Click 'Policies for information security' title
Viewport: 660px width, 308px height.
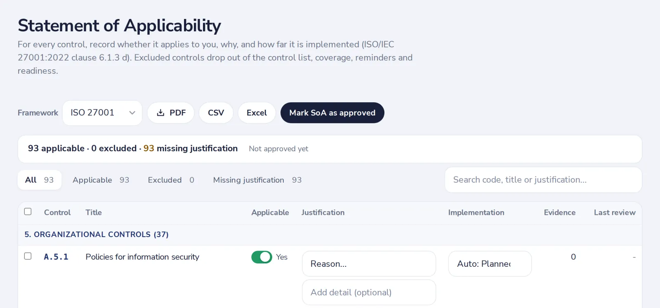[142, 257]
